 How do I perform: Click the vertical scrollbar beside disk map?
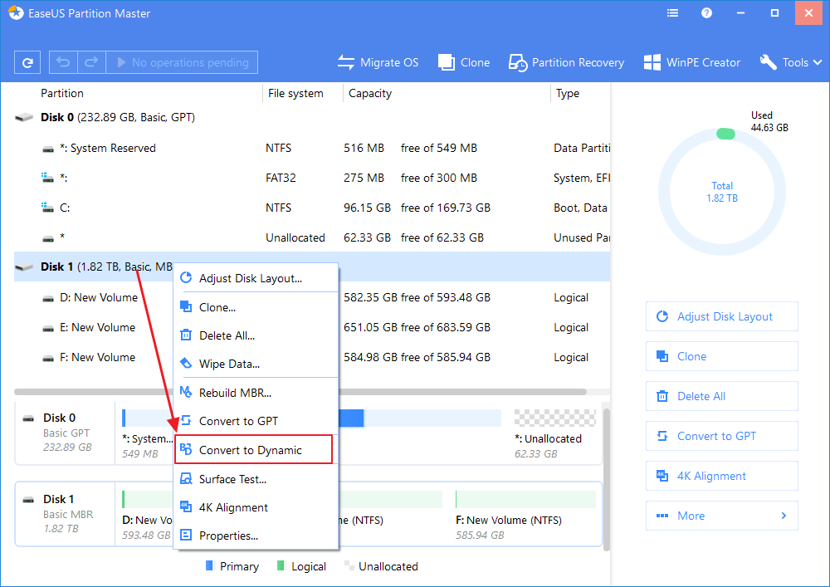click(607, 479)
